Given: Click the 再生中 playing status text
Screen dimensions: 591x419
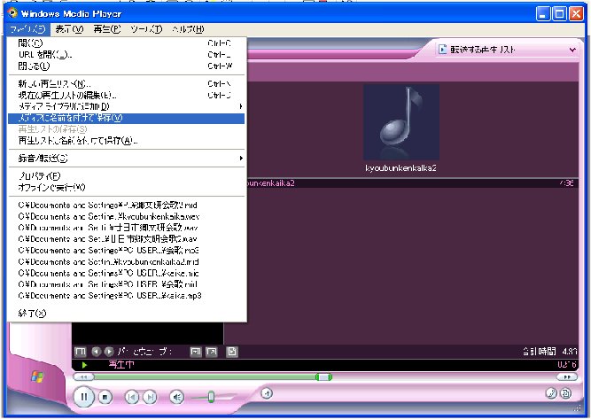Looking at the screenshot, I should pyautogui.click(x=121, y=364).
